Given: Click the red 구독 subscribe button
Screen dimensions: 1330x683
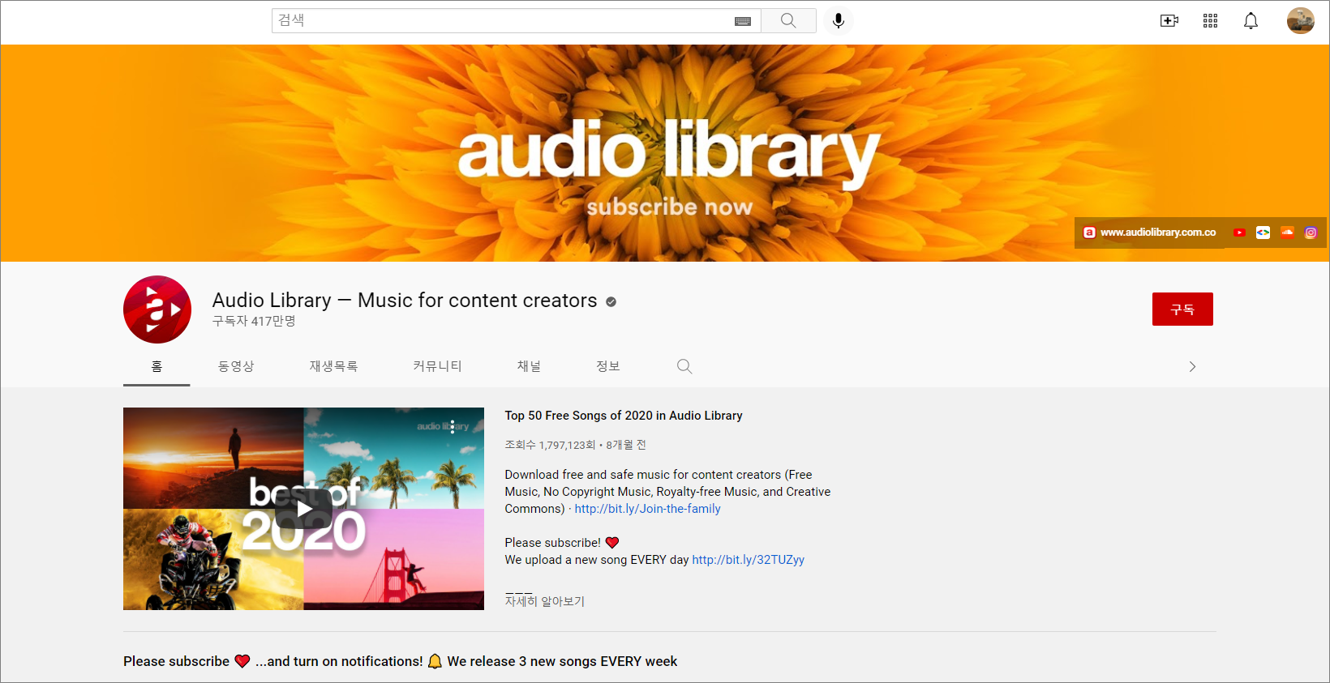Looking at the screenshot, I should tap(1182, 309).
